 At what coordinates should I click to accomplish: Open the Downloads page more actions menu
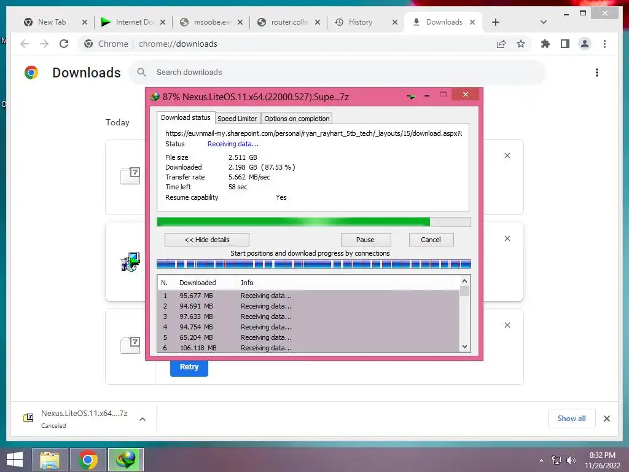pos(597,73)
